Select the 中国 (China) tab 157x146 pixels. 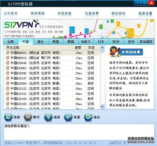pos(26,41)
